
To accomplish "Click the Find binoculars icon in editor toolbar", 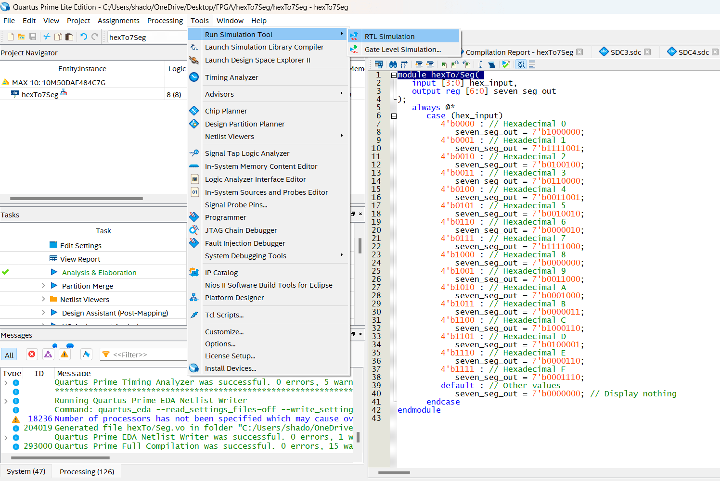I will point(393,64).
